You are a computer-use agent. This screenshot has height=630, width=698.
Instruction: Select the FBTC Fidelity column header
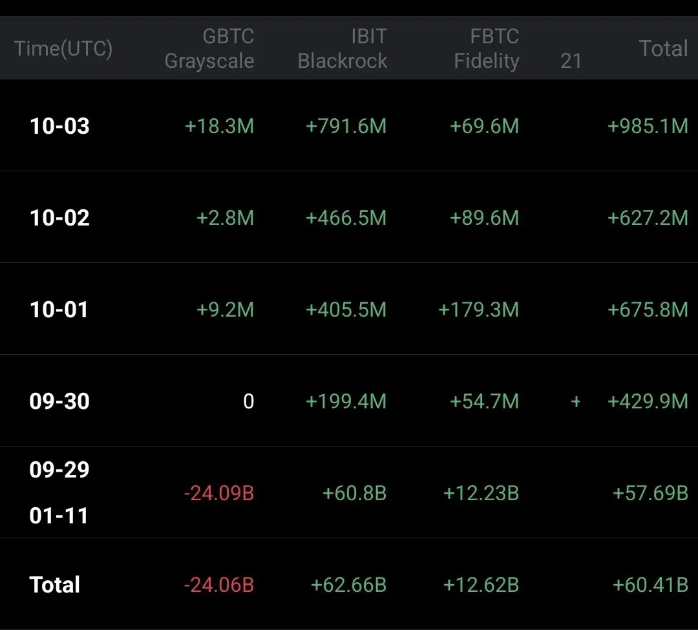pos(486,48)
